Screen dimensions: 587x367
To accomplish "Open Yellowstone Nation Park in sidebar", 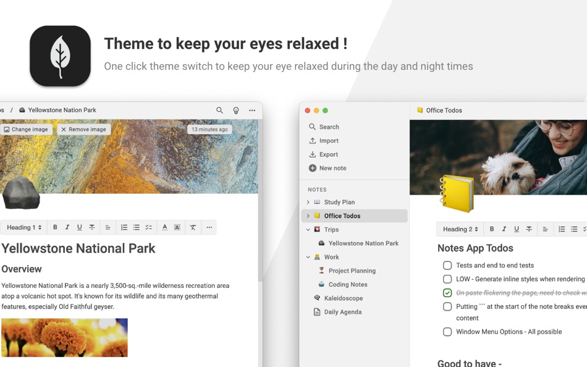I will [363, 243].
